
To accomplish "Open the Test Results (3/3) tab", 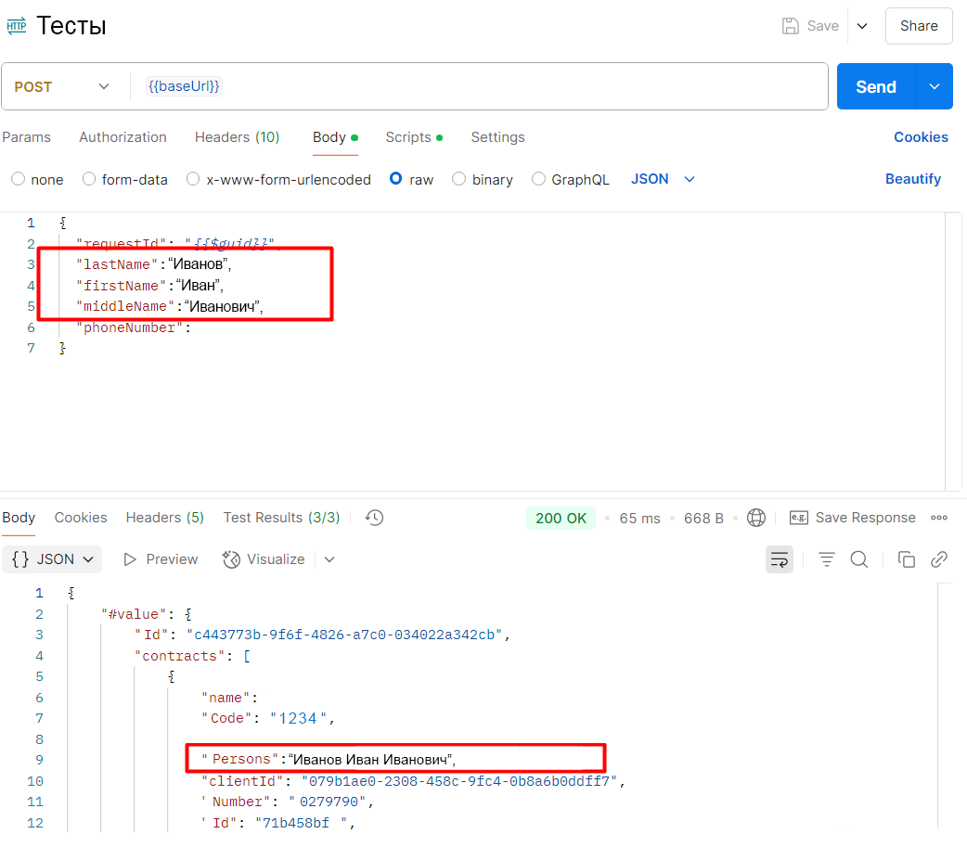I will click(281, 518).
